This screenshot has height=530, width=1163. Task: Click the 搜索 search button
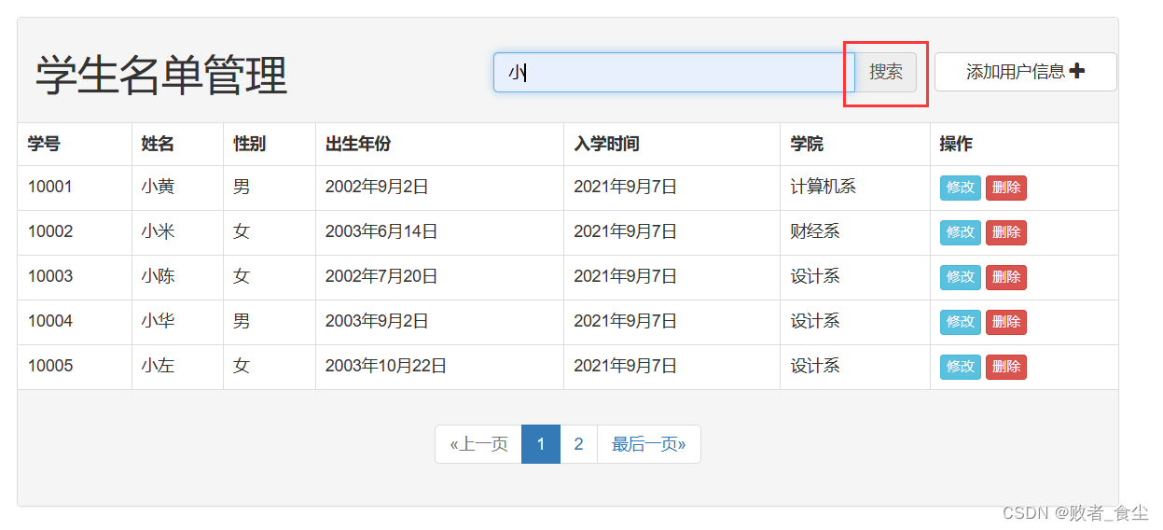[885, 72]
